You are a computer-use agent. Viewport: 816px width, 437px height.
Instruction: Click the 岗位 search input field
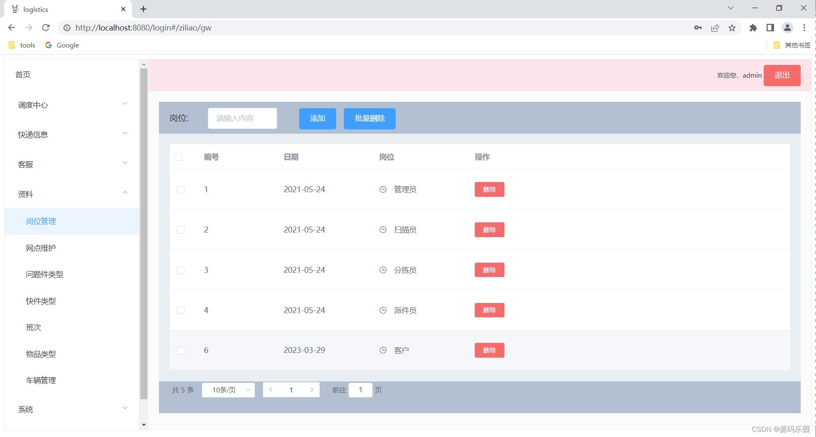point(242,118)
